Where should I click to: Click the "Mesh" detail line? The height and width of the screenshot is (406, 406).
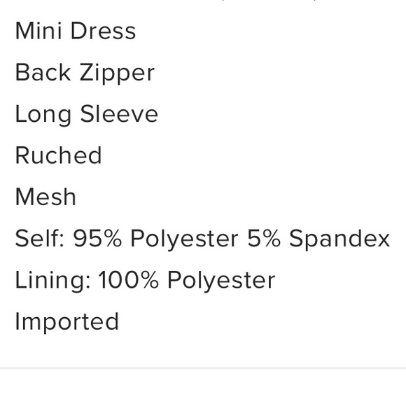coord(45,197)
